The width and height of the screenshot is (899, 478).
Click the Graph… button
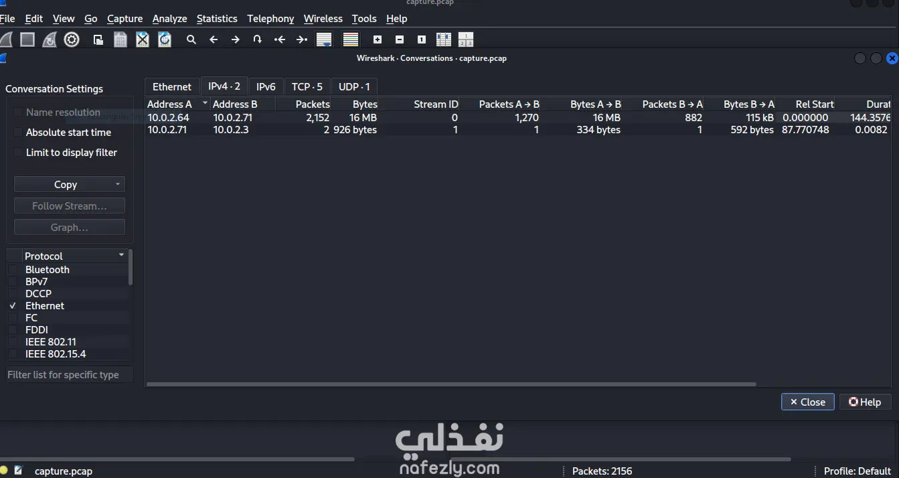pyautogui.click(x=70, y=227)
